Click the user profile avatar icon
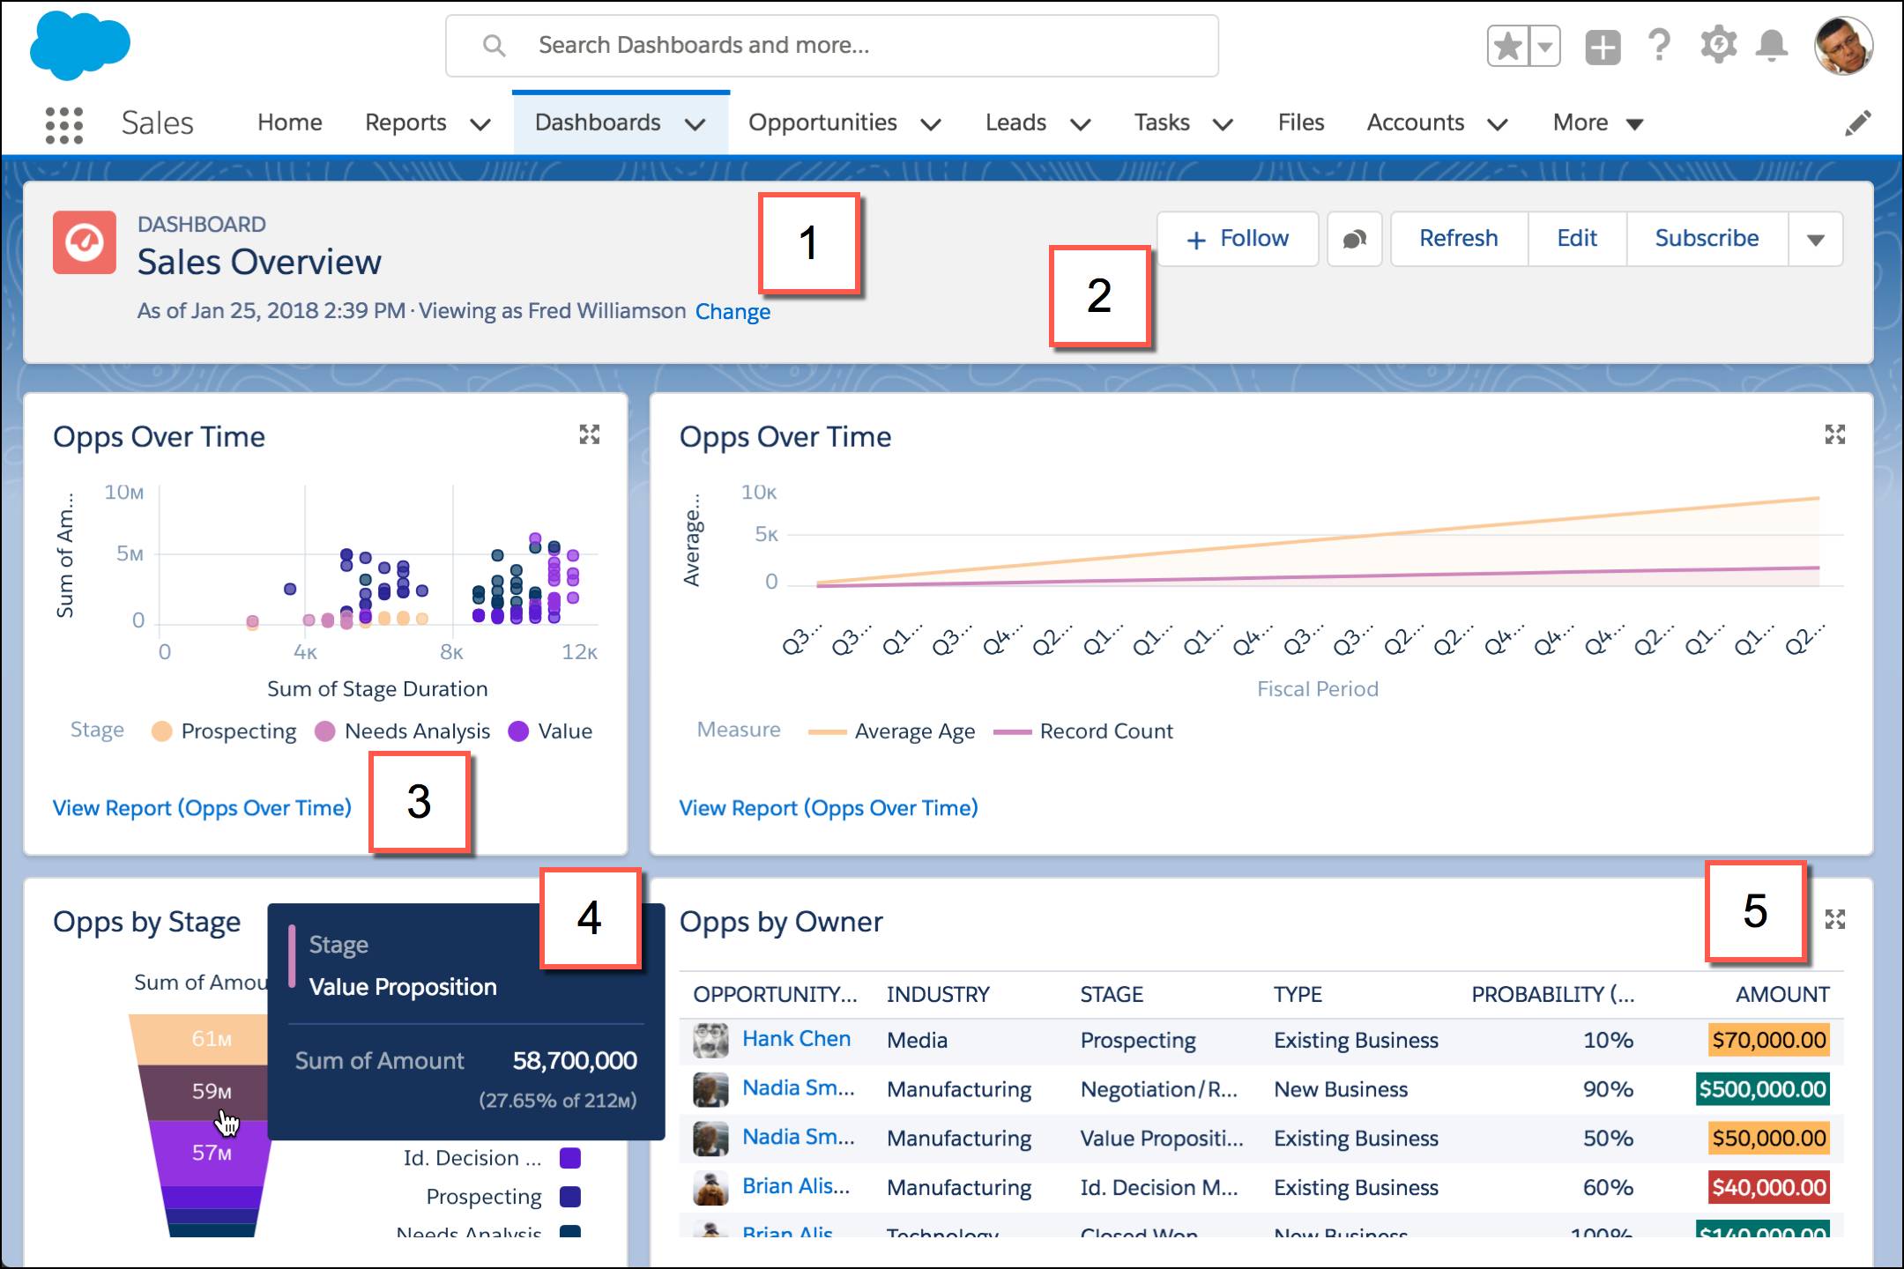1904x1269 pixels. pyautogui.click(x=1844, y=45)
